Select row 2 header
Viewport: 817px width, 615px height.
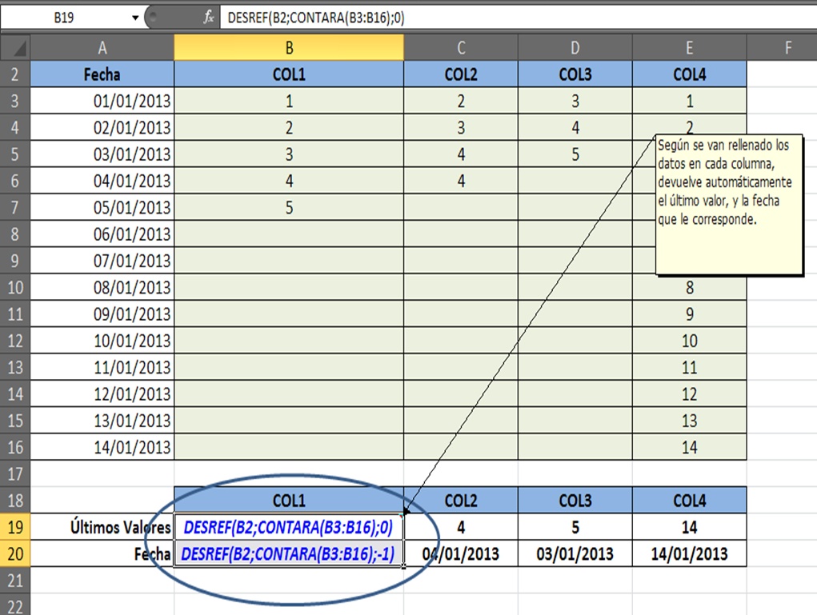[14, 75]
